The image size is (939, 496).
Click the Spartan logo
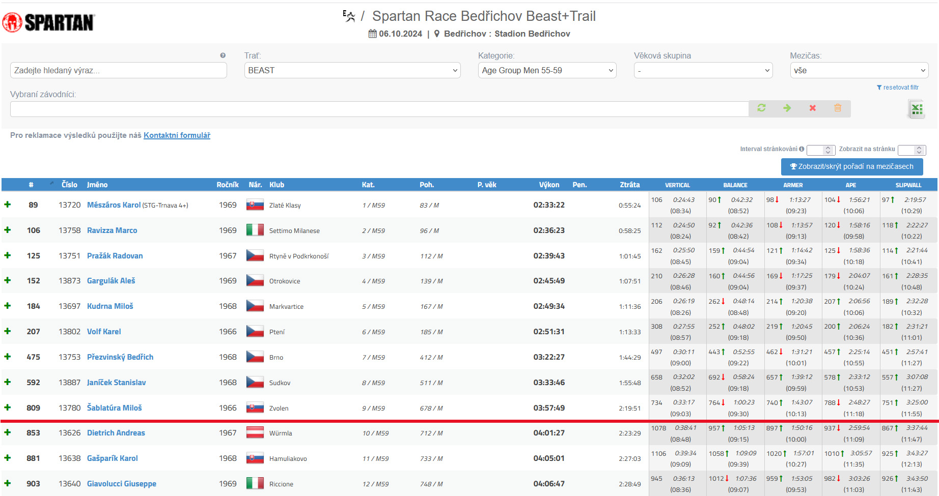pyautogui.click(x=49, y=22)
